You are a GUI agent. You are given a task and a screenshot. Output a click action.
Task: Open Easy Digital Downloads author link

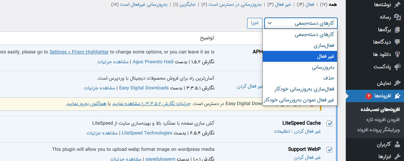[x=143, y=88]
